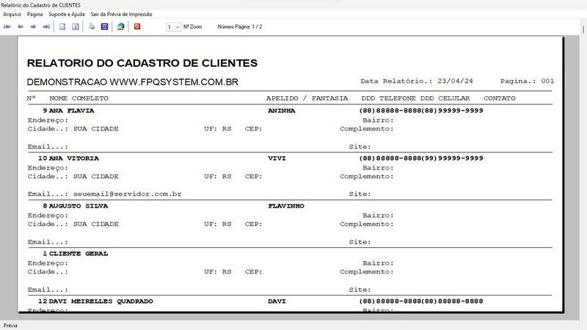Go to previous page arrow
Viewport: 587px width, 330px height.
pyautogui.click(x=21, y=26)
